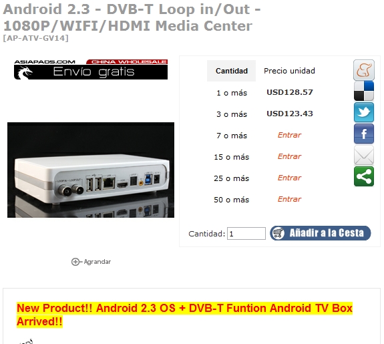Click Entrar link for 15 o más
The height and width of the screenshot is (344, 384).
[289, 156]
